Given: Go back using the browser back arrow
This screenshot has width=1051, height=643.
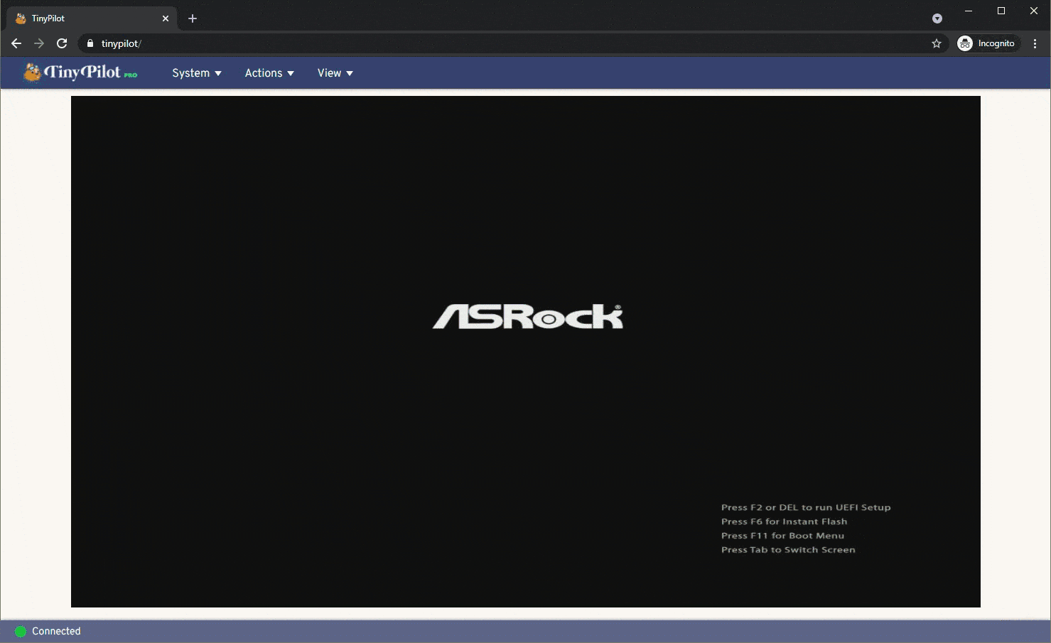Looking at the screenshot, I should 16,43.
